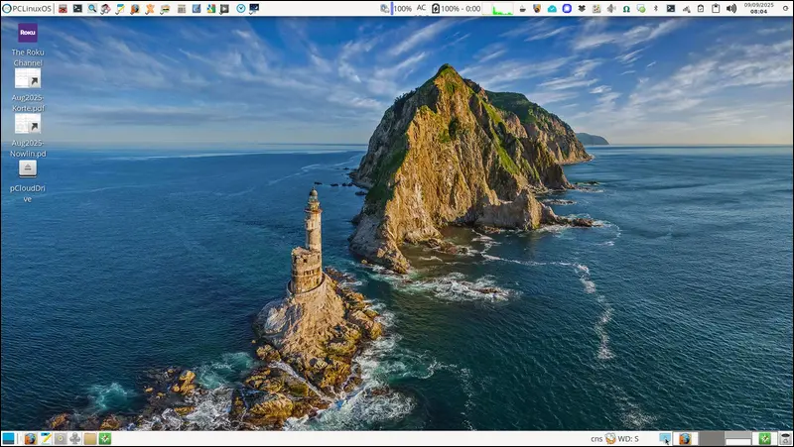The height and width of the screenshot is (447, 794).
Task: Click the clock icon launcher in top panel
Action: coord(240,8)
